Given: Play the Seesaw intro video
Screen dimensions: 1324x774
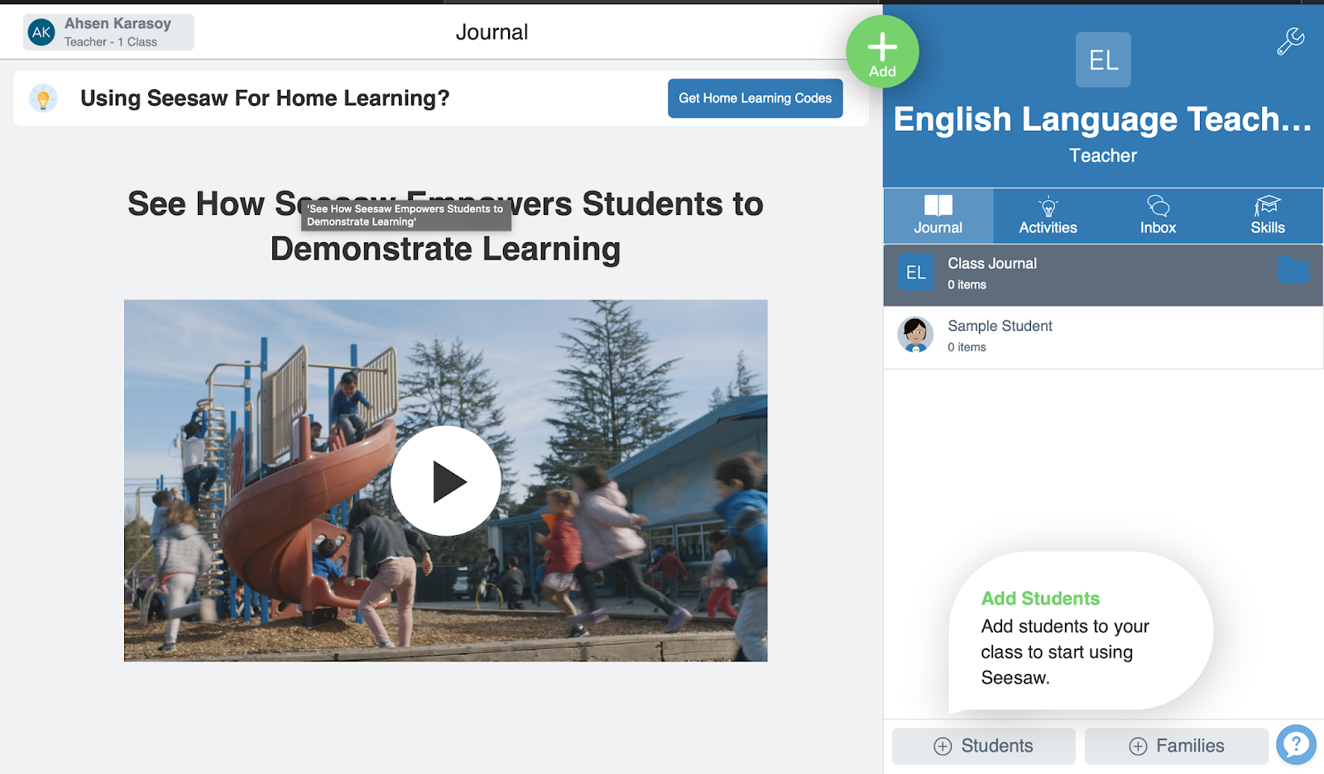Looking at the screenshot, I should 446,481.
